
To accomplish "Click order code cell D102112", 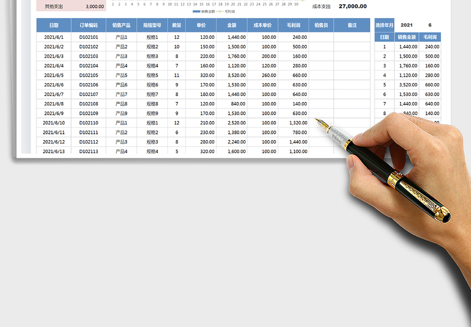I will (88, 142).
